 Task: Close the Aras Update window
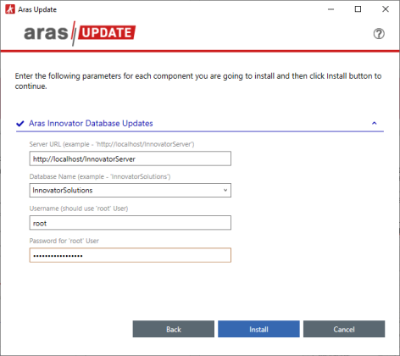pyautogui.click(x=386, y=9)
